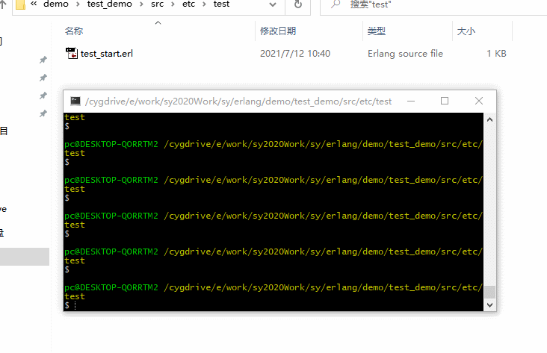547x353 pixels.
Task: Click the "demo" breadcrumb segment
Action: [56, 4]
